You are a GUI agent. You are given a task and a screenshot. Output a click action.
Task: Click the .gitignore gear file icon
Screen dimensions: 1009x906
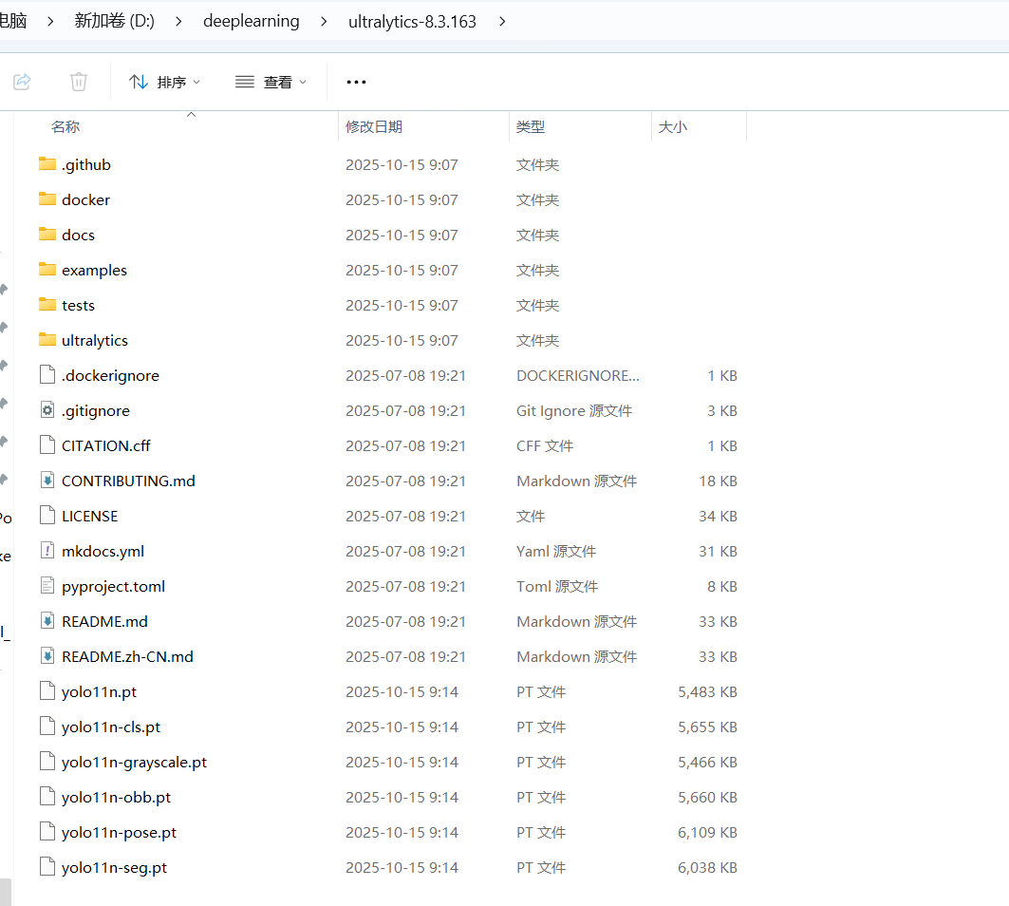click(x=47, y=409)
